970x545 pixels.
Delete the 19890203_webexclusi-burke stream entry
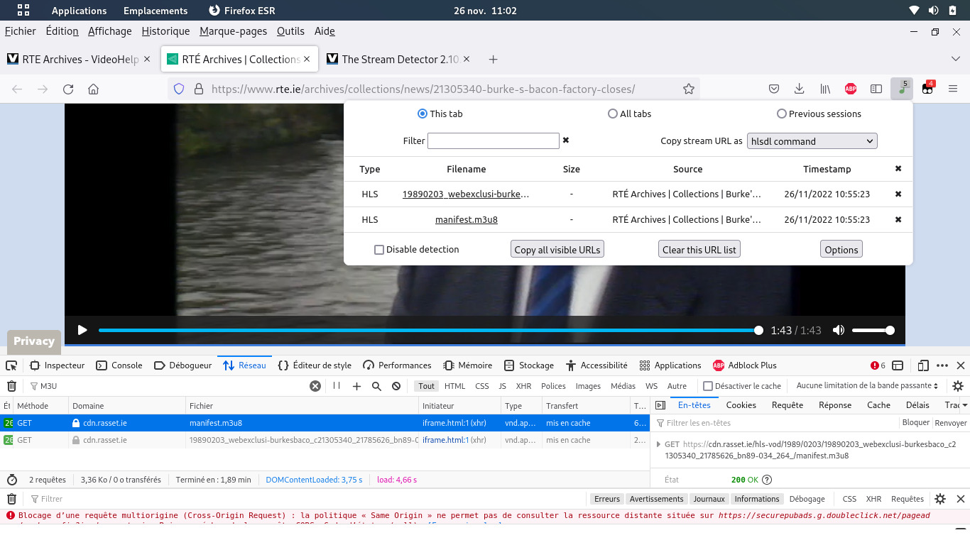(898, 194)
